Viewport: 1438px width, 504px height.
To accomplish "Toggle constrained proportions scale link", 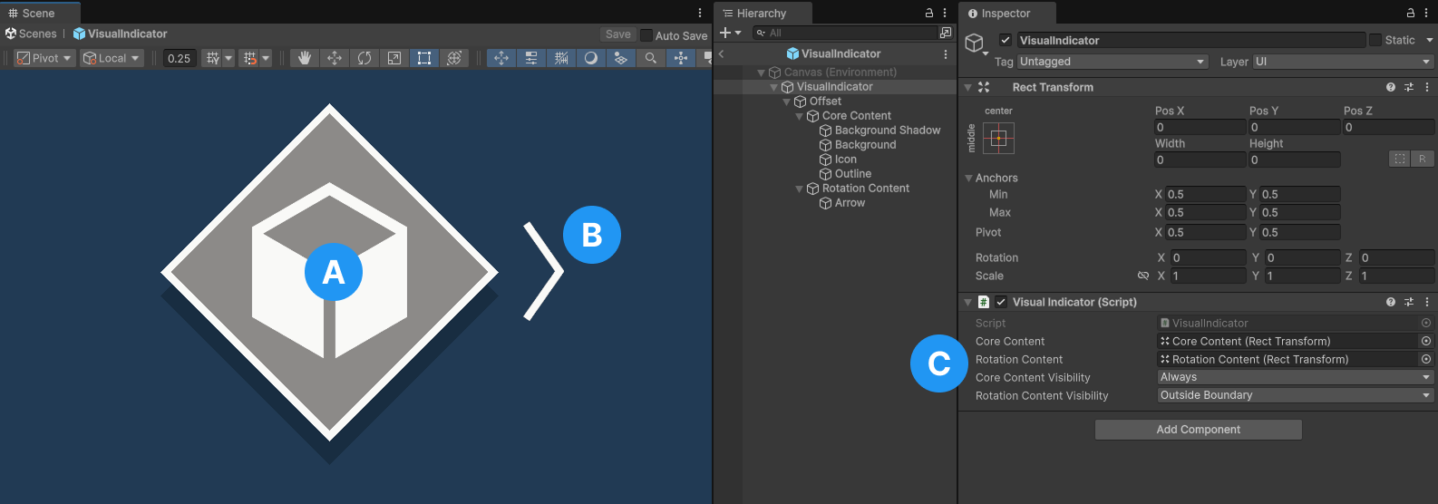I will point(1143,276).
